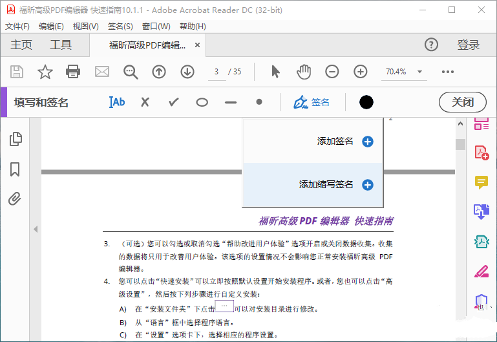
Task: Click scrollbar up arrow
Action: click(x=460, y=123)
